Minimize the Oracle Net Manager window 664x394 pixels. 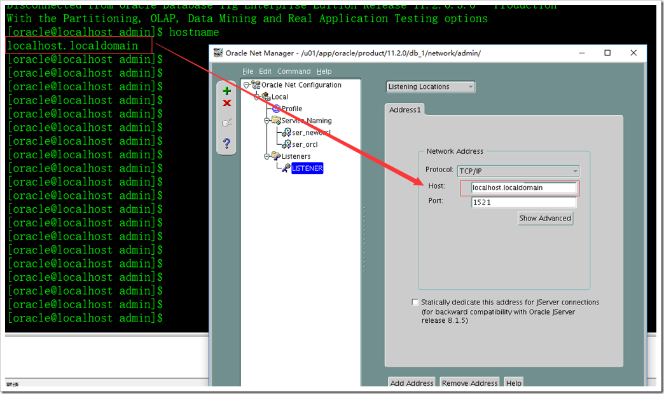[582, 53]
